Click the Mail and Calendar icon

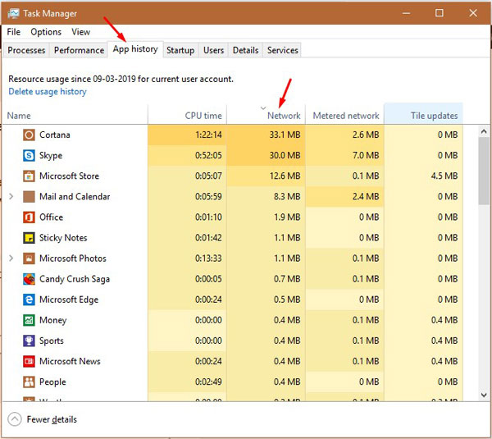(x=29, y=197)
